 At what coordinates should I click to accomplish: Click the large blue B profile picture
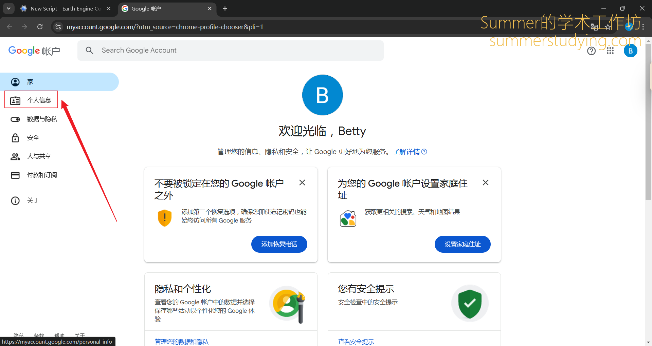(323, 95)
